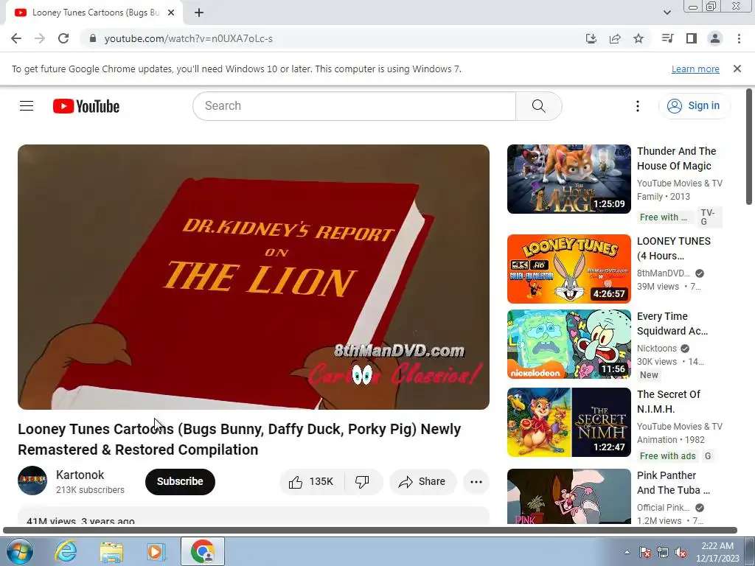Open site information lock icon

tap(93, 38)
